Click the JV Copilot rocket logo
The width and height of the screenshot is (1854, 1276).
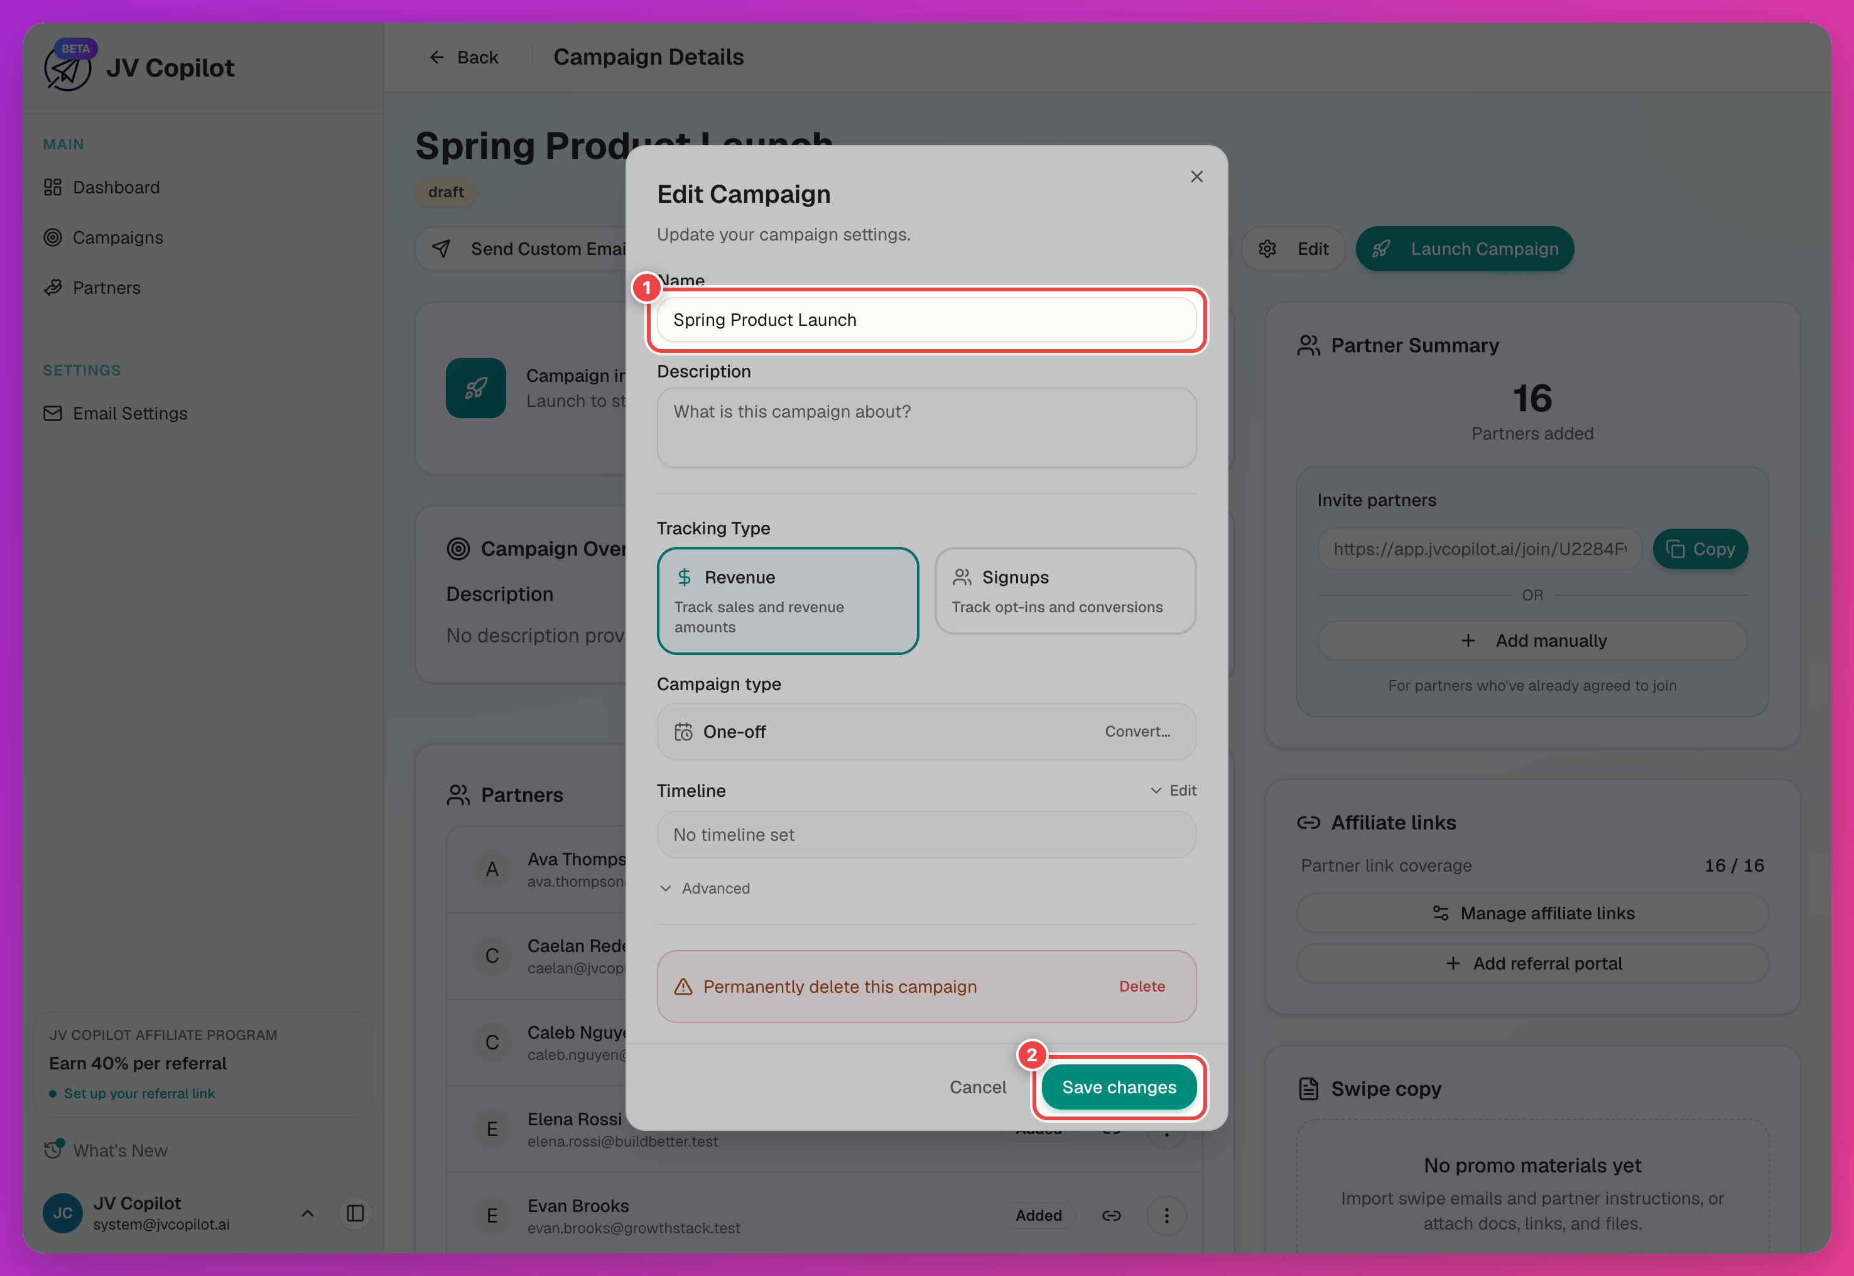pyautogui.click(x=67, y=68)
